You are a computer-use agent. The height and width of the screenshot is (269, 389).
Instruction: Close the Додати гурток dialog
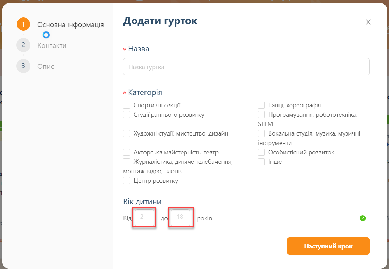(x=368, y=22)
